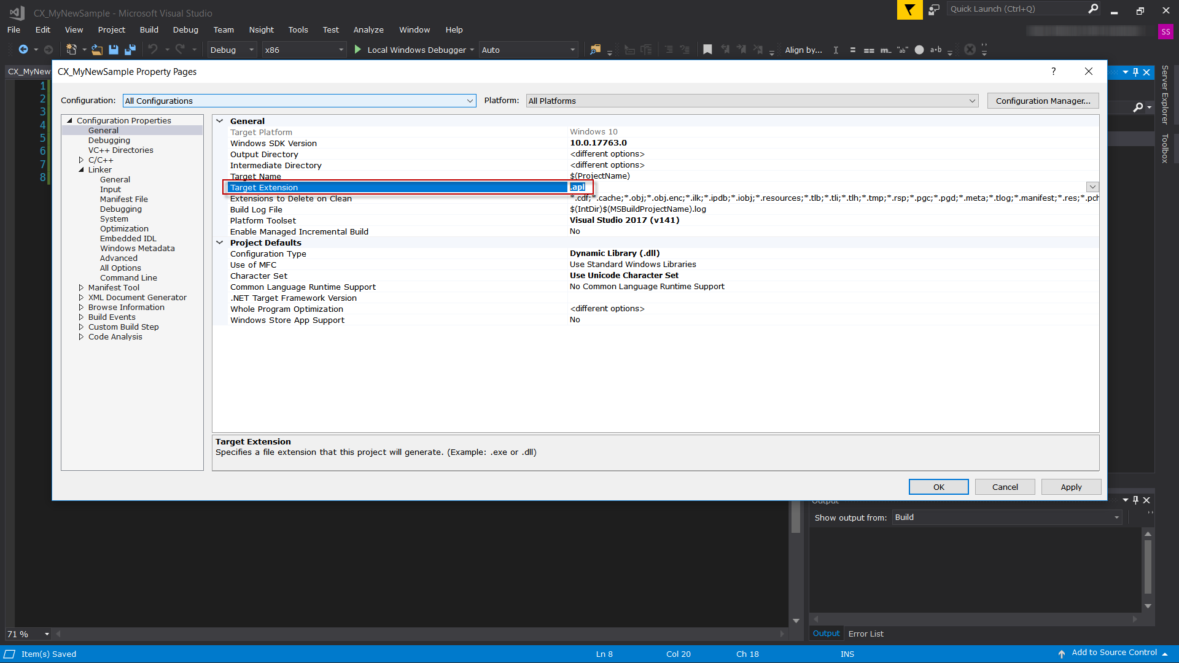Open the Debug solution configuration dropdown
The width and height of the screenshot is (1179, 663).
click(232, 50)
